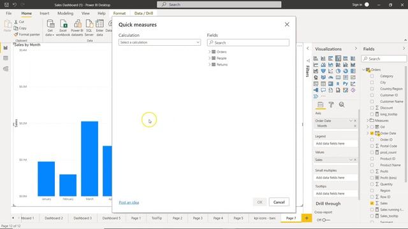
Task: Select the Q&A speech bubble visual icon
Action: (x=323, y=90)
